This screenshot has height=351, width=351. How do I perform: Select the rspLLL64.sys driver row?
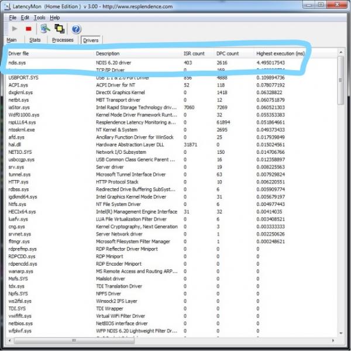point(171,122)
